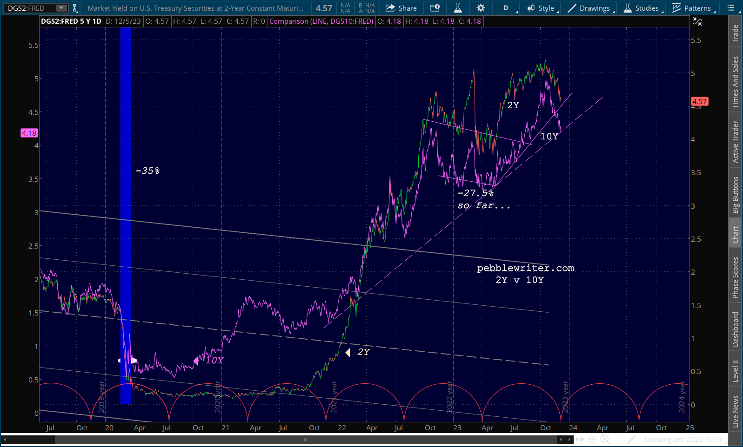
Task: Expand the DGS2:FRED symbol dropdown arrow
Action: tap(61, 8)
